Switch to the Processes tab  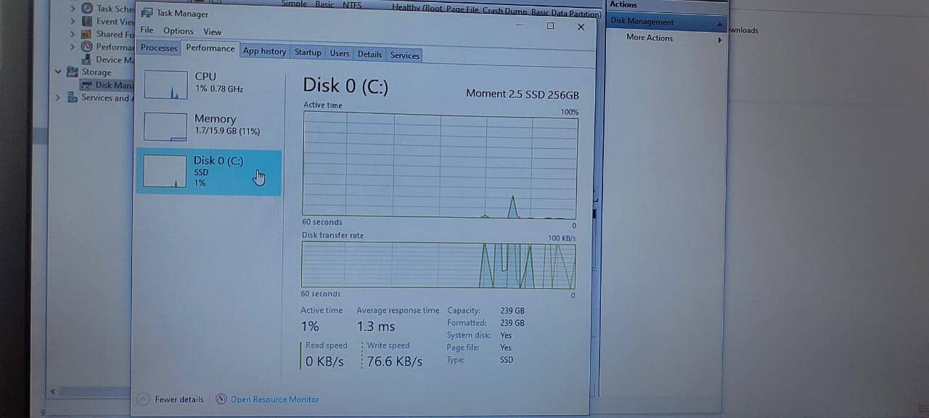159,49
